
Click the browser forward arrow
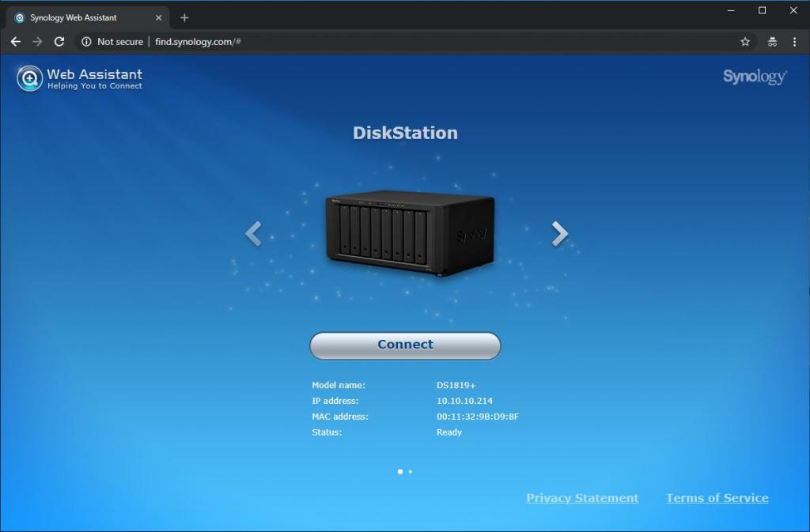pyautogui.click(x=37, y=42)
